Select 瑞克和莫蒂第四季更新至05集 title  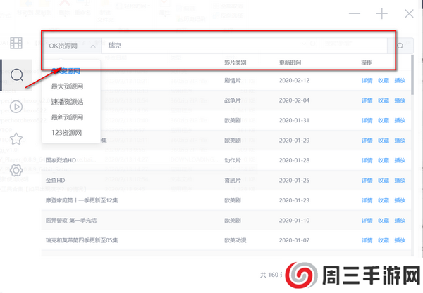click(82, 240)
